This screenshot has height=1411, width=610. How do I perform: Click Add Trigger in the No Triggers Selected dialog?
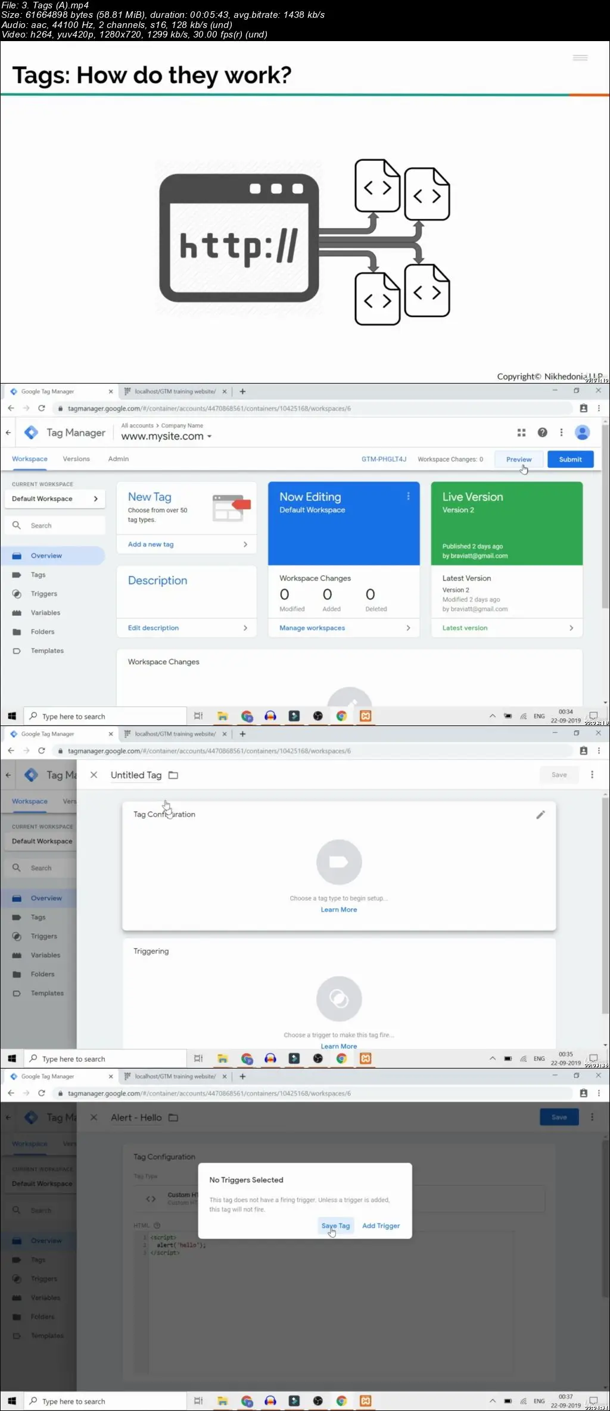tap(381, 1226)
